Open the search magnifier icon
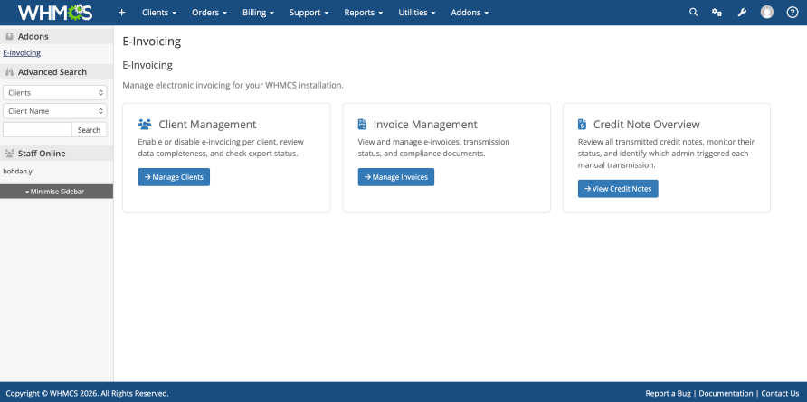Screen dimensions: 807x402 point(693,13)
